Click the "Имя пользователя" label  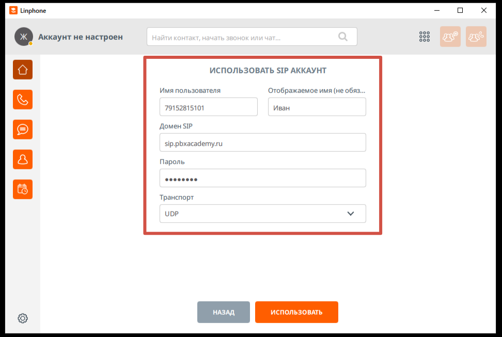click(x=190, y=90)
